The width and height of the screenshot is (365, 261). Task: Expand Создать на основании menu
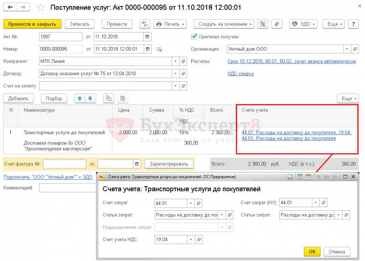224,24
